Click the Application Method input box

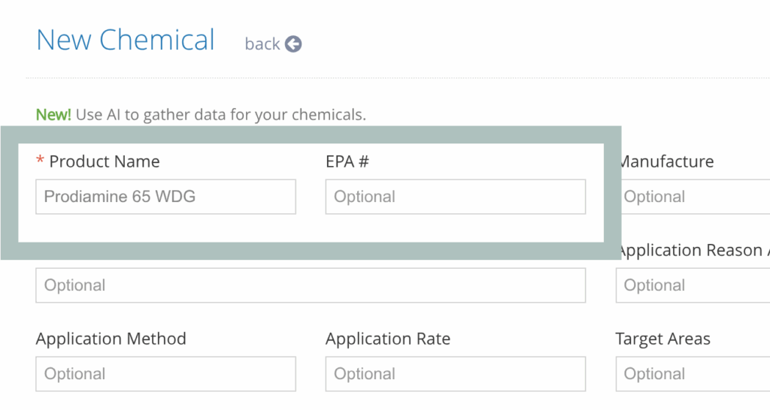point(165,374)
